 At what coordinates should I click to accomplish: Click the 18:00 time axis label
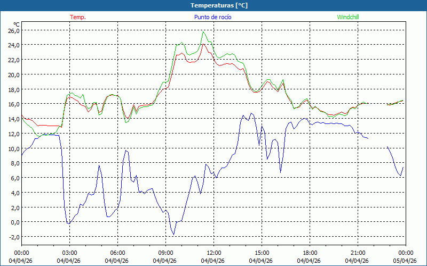310,253
